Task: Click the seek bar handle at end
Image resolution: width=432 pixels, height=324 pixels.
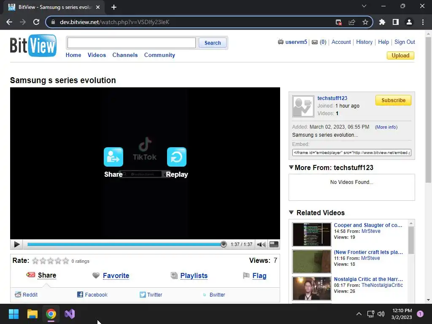Action: pos(224,244)
